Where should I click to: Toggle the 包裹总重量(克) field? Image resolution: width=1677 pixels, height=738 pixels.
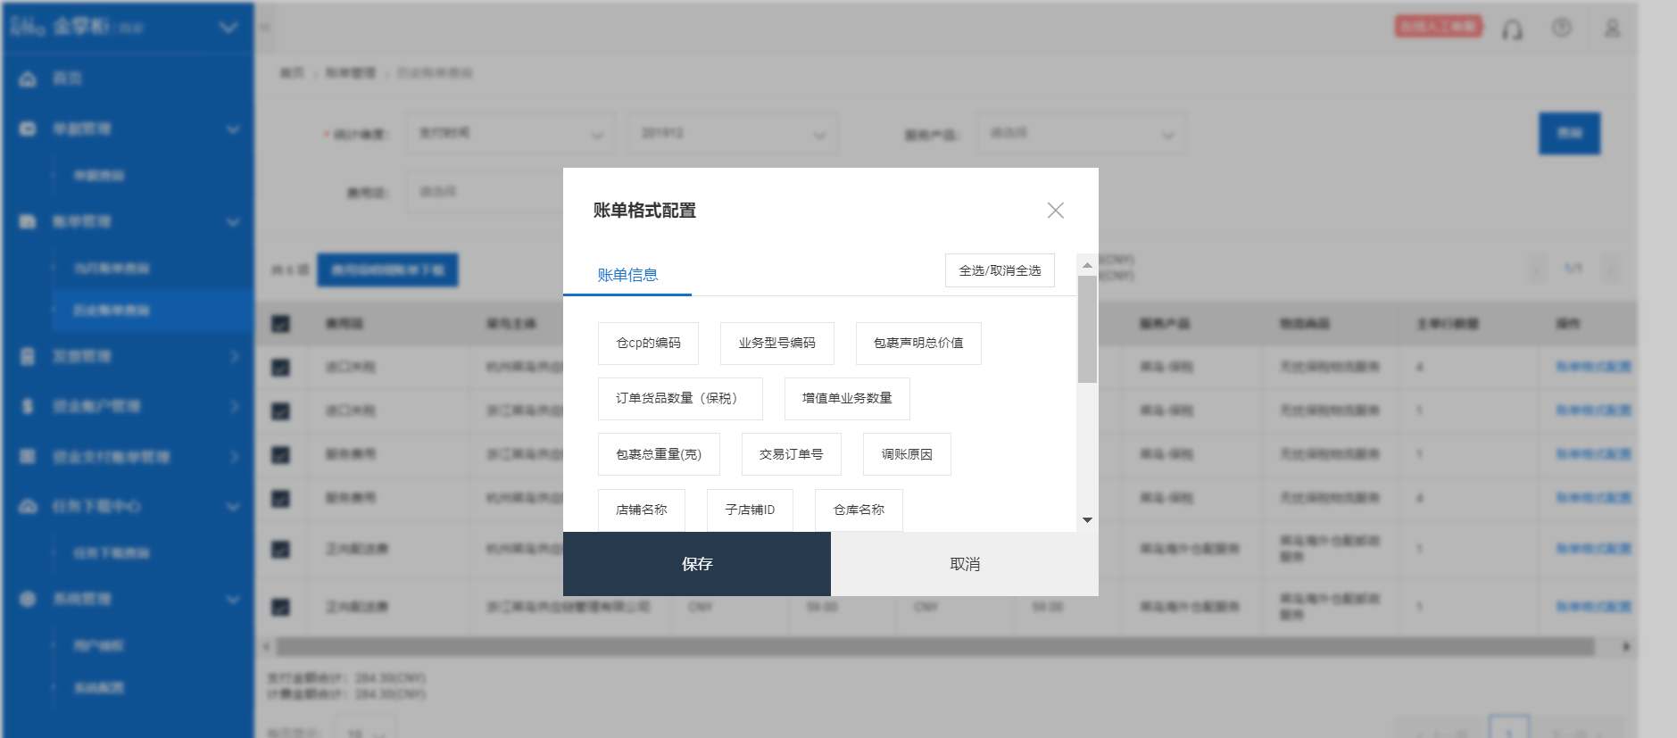tap(659, 454)
